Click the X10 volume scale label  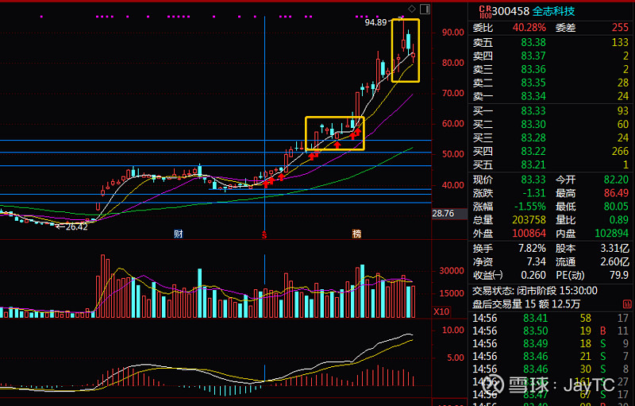pyautogui.click(x=441, y=311)
